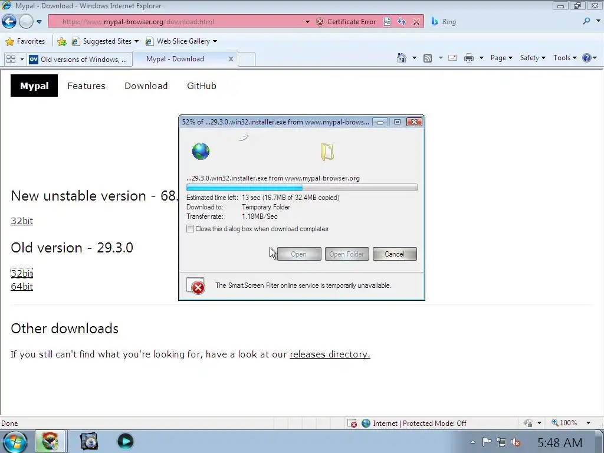This screenshot has width=604, height=453.
Task: Show hidden system tray icons arrow
Action: 472,442
